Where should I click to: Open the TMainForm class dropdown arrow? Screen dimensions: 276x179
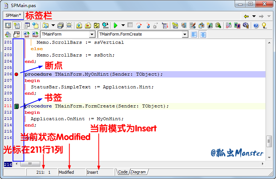tap(92, 34)
